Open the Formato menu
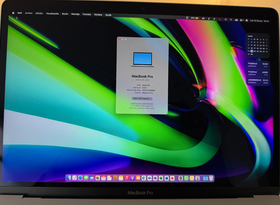The width and height of the screenshot is (280, 205). pos(87,15)
